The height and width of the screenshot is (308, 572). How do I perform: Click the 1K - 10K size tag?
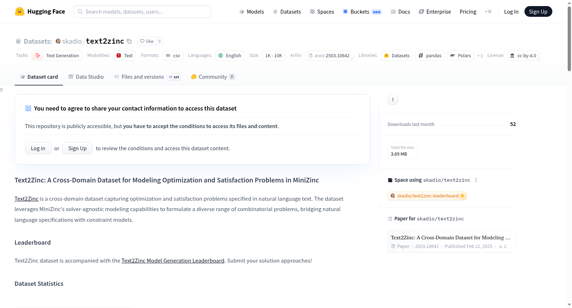pyautogui.click(x=273, y=55)
